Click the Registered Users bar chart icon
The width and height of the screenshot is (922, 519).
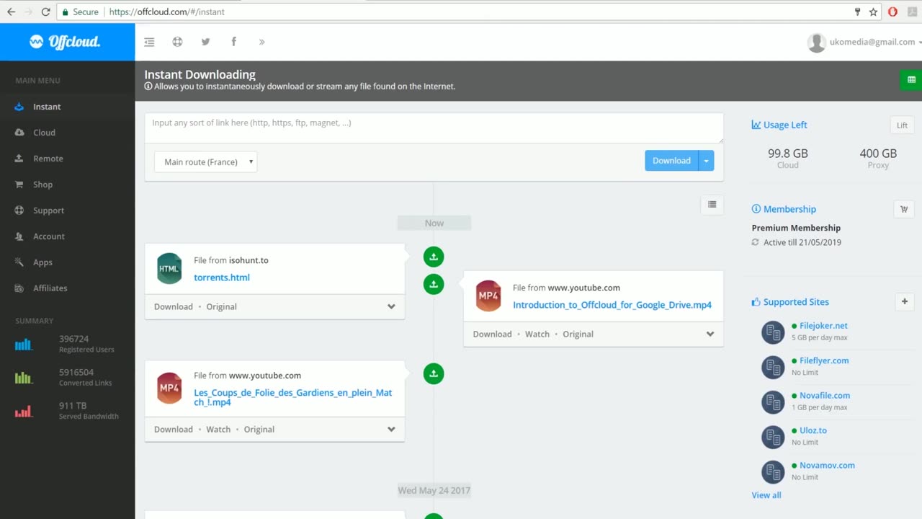coord(24,345)
